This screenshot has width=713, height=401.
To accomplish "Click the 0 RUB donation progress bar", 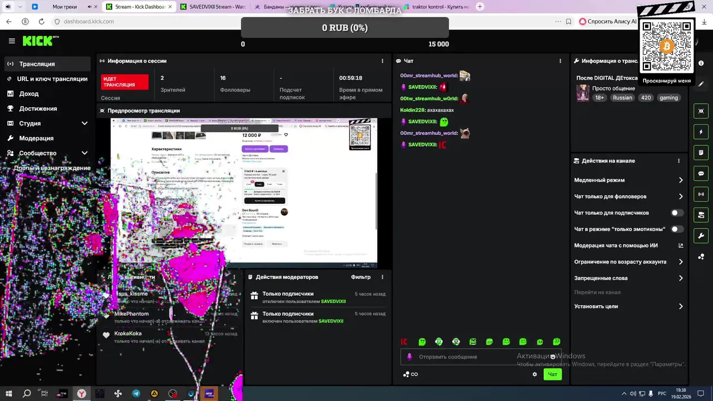I will (345, 27).
